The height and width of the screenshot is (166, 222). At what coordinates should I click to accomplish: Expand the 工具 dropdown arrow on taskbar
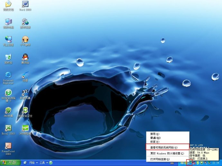[x=47, y=163]
